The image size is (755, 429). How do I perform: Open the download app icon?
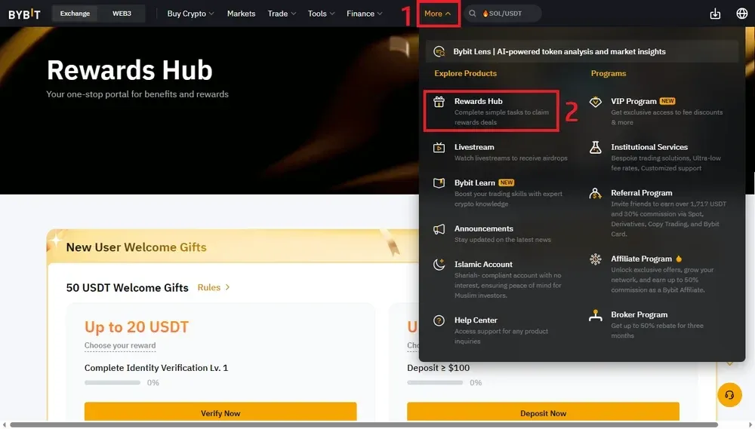pyautogui.click(x=715, y=14)
